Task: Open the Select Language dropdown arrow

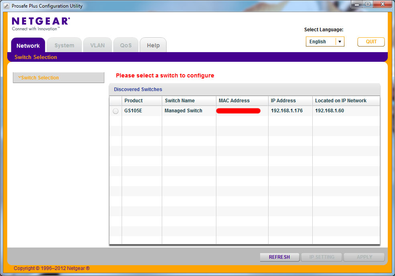Action: (x=340, y=42)
